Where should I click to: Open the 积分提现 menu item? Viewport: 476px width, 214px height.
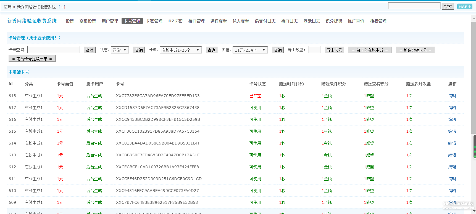334,21
